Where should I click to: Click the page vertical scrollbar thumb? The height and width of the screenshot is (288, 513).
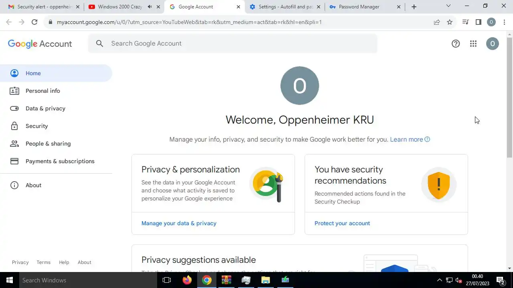[x=509, y=97]
